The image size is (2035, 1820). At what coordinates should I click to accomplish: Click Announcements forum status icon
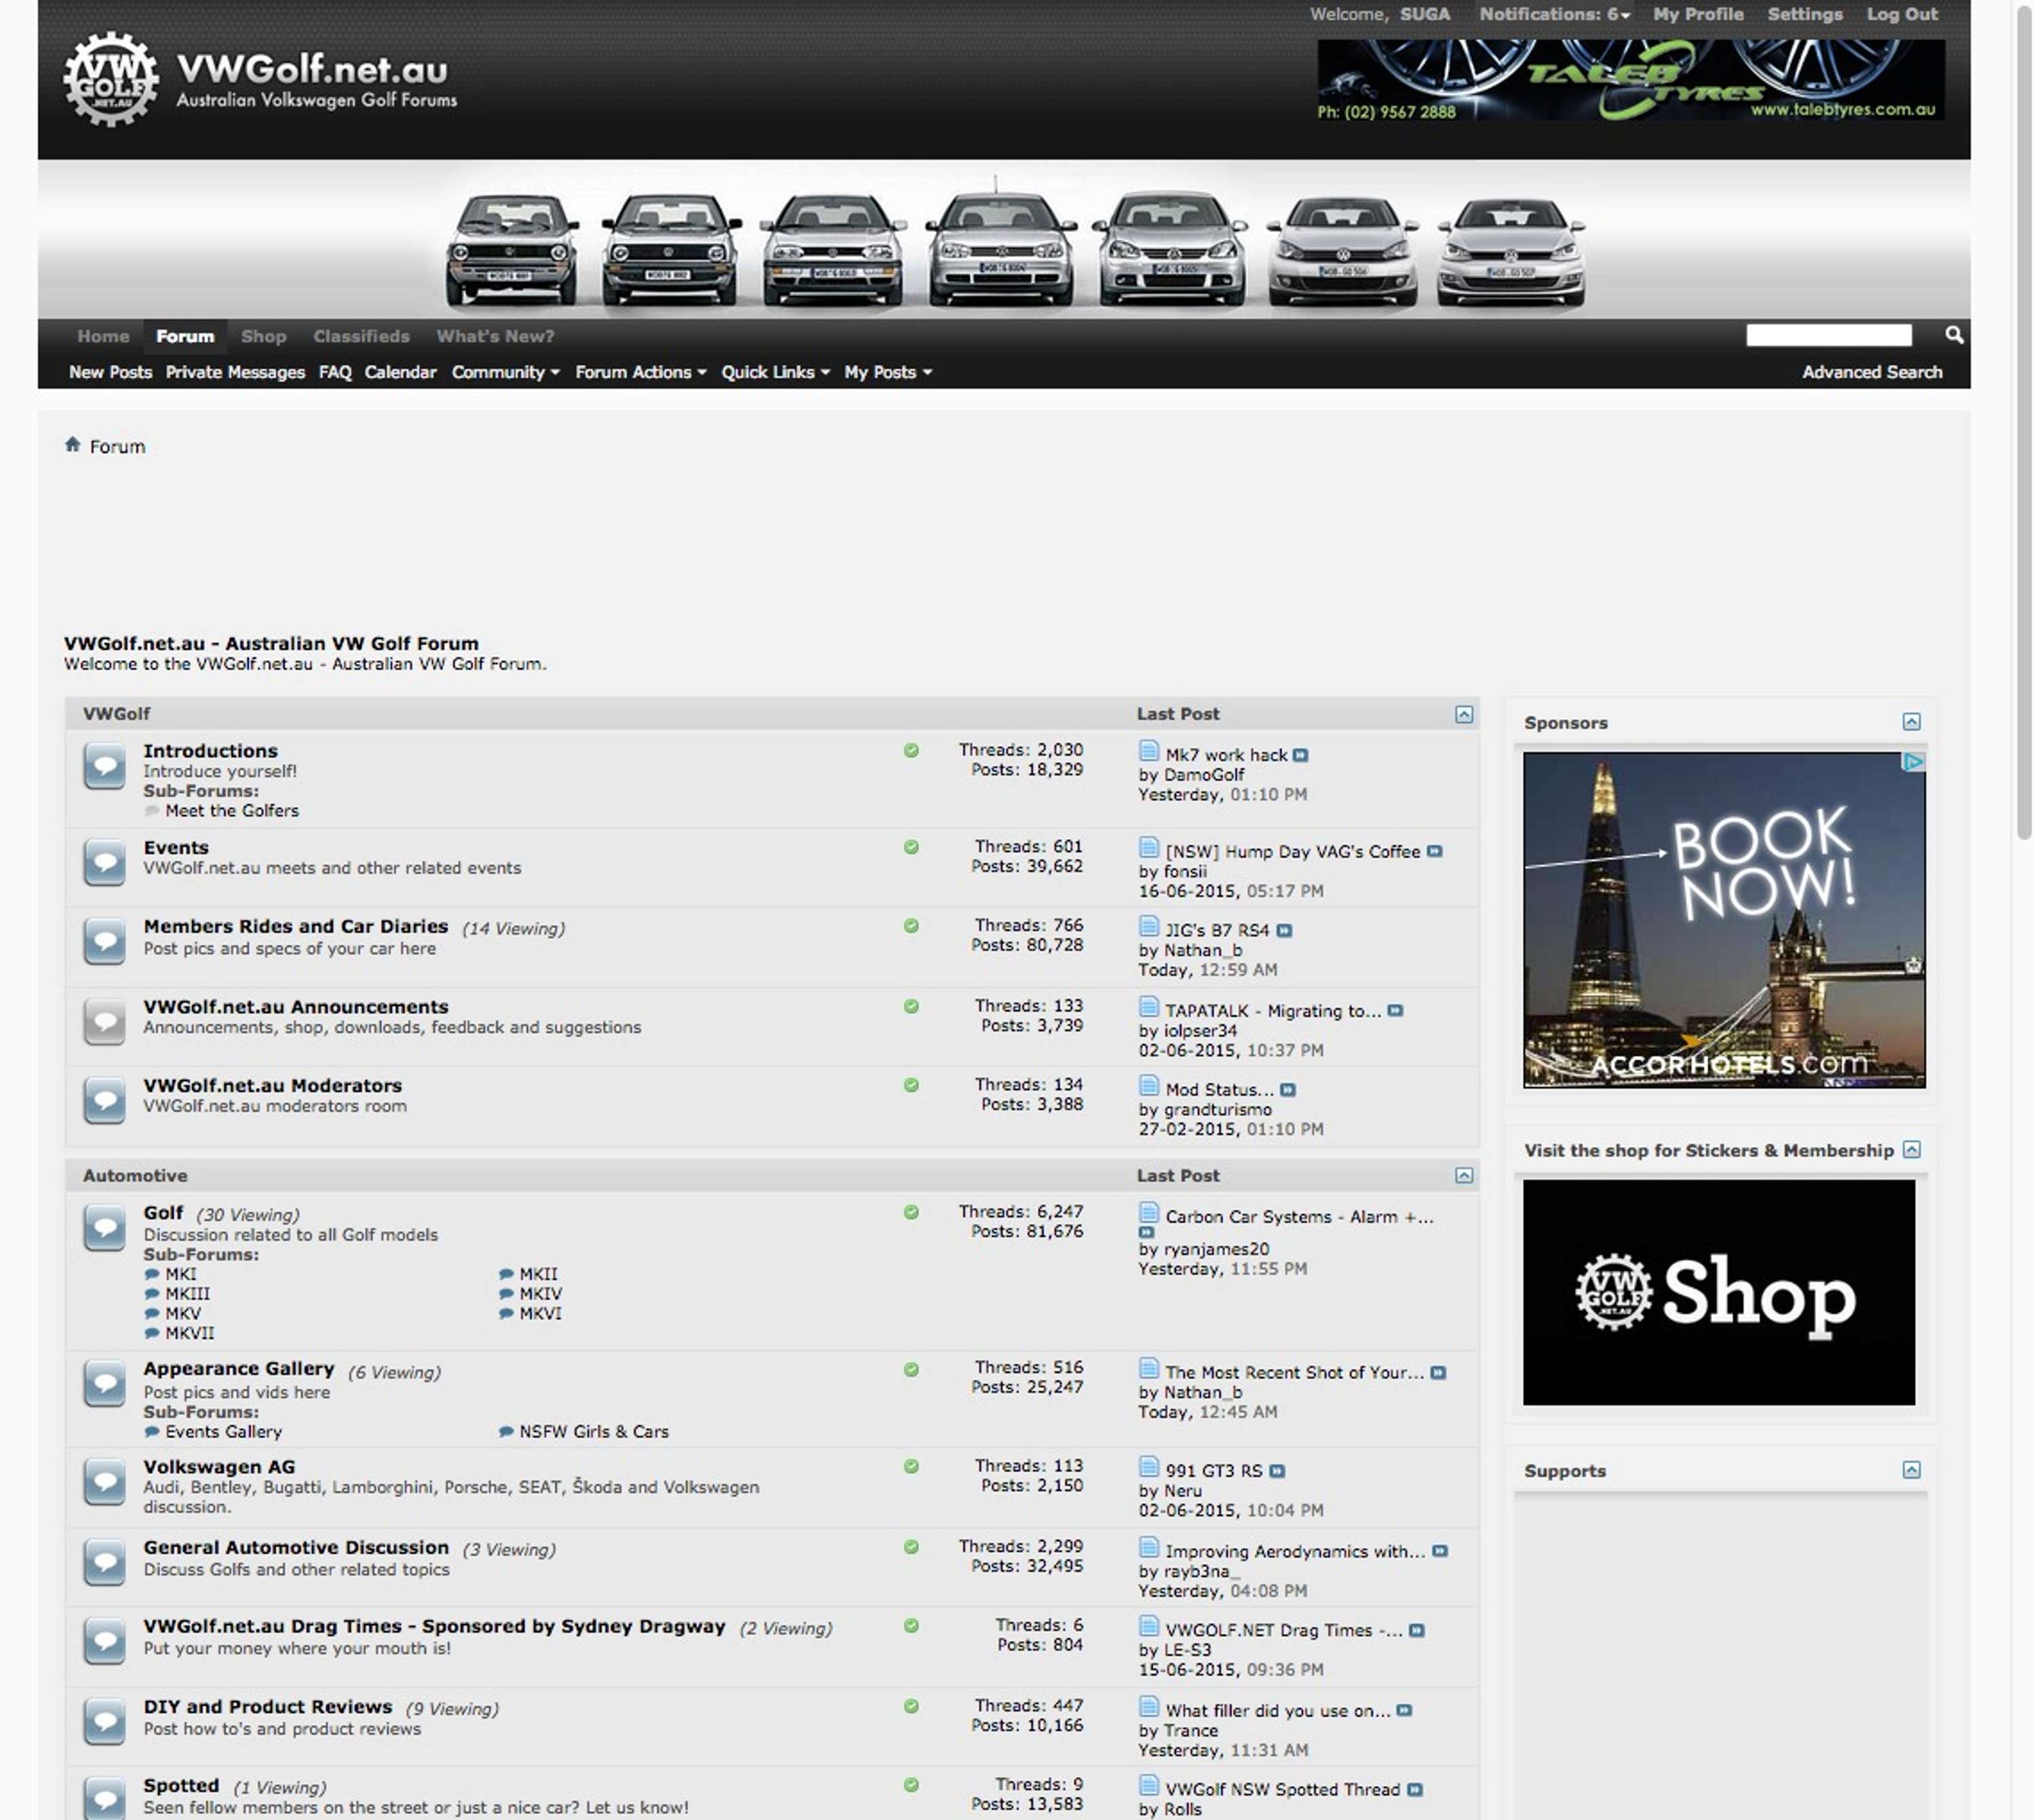pos(104,1021)
